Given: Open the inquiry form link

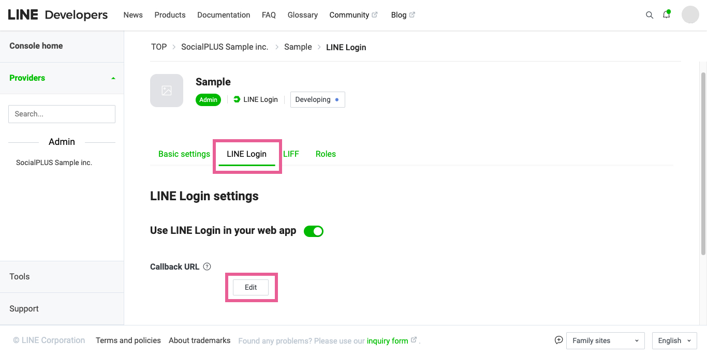Looking at the screenshot, I should tap(388, 340).
